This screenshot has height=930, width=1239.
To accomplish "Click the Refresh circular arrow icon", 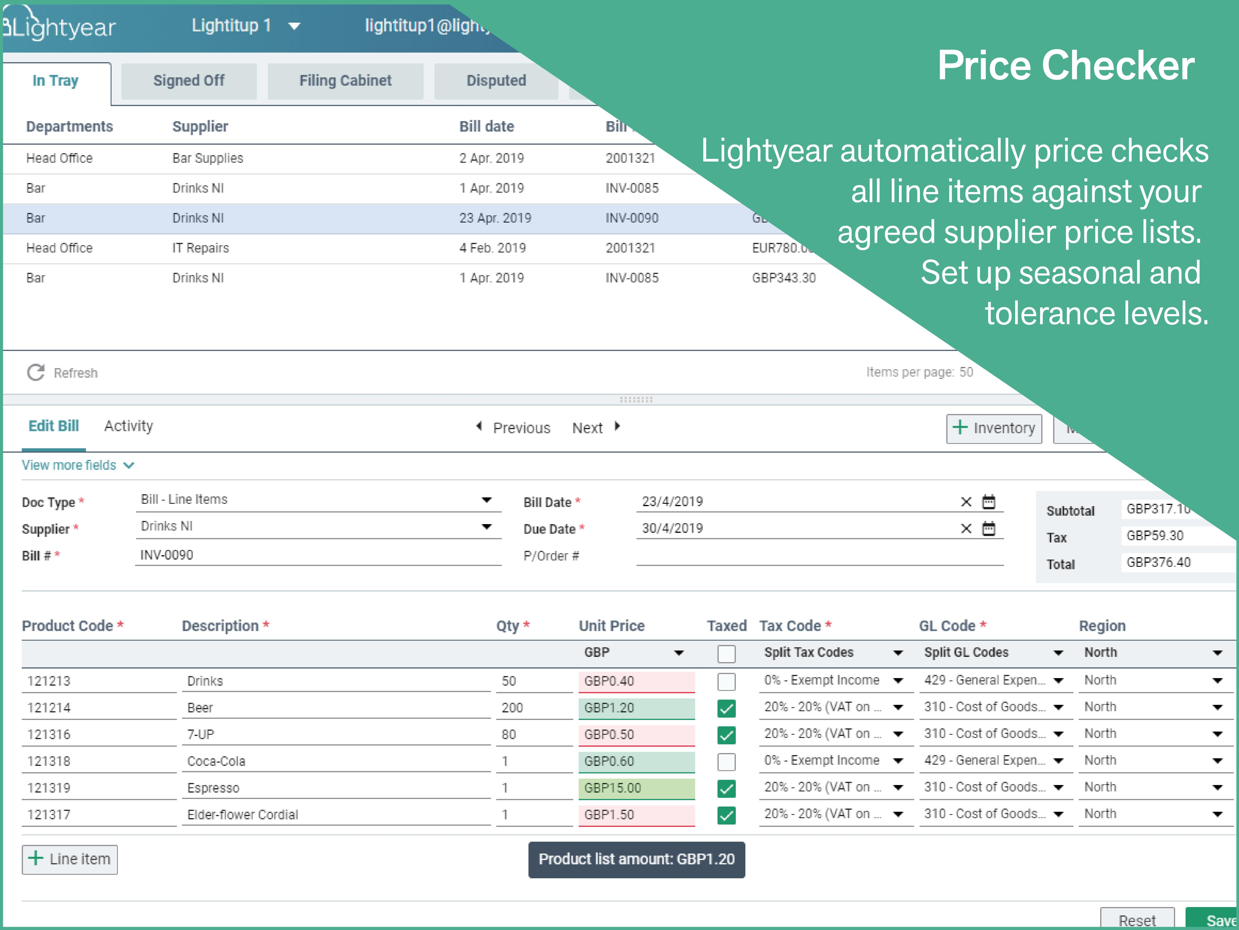I will (36, 372).
